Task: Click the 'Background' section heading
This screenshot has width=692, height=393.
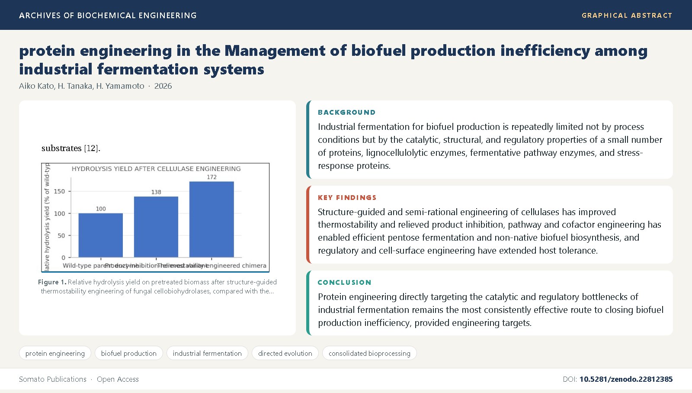Action: (346, 112)
